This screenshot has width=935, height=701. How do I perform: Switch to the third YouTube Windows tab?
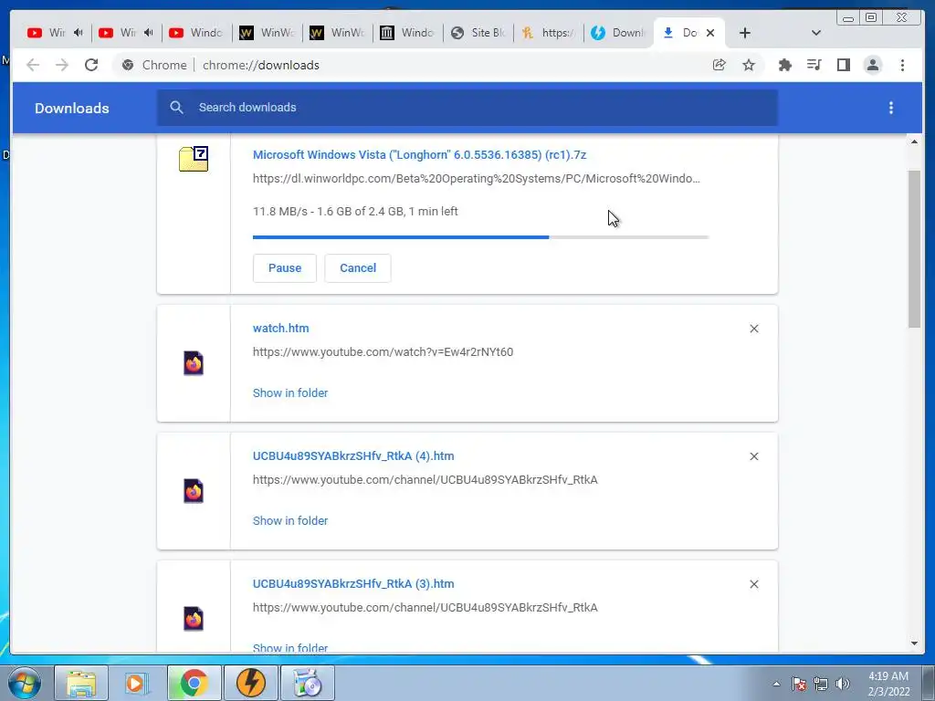coord(195,33)
